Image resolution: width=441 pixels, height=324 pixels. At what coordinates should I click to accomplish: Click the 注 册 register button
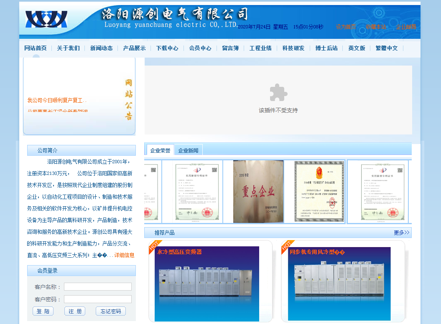pyautogui.click(x=75, y=311)
